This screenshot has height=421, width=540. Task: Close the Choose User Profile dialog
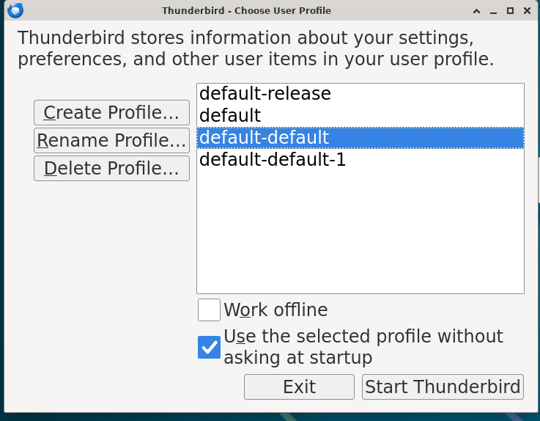pyautogui.click(x=526, y=11)
